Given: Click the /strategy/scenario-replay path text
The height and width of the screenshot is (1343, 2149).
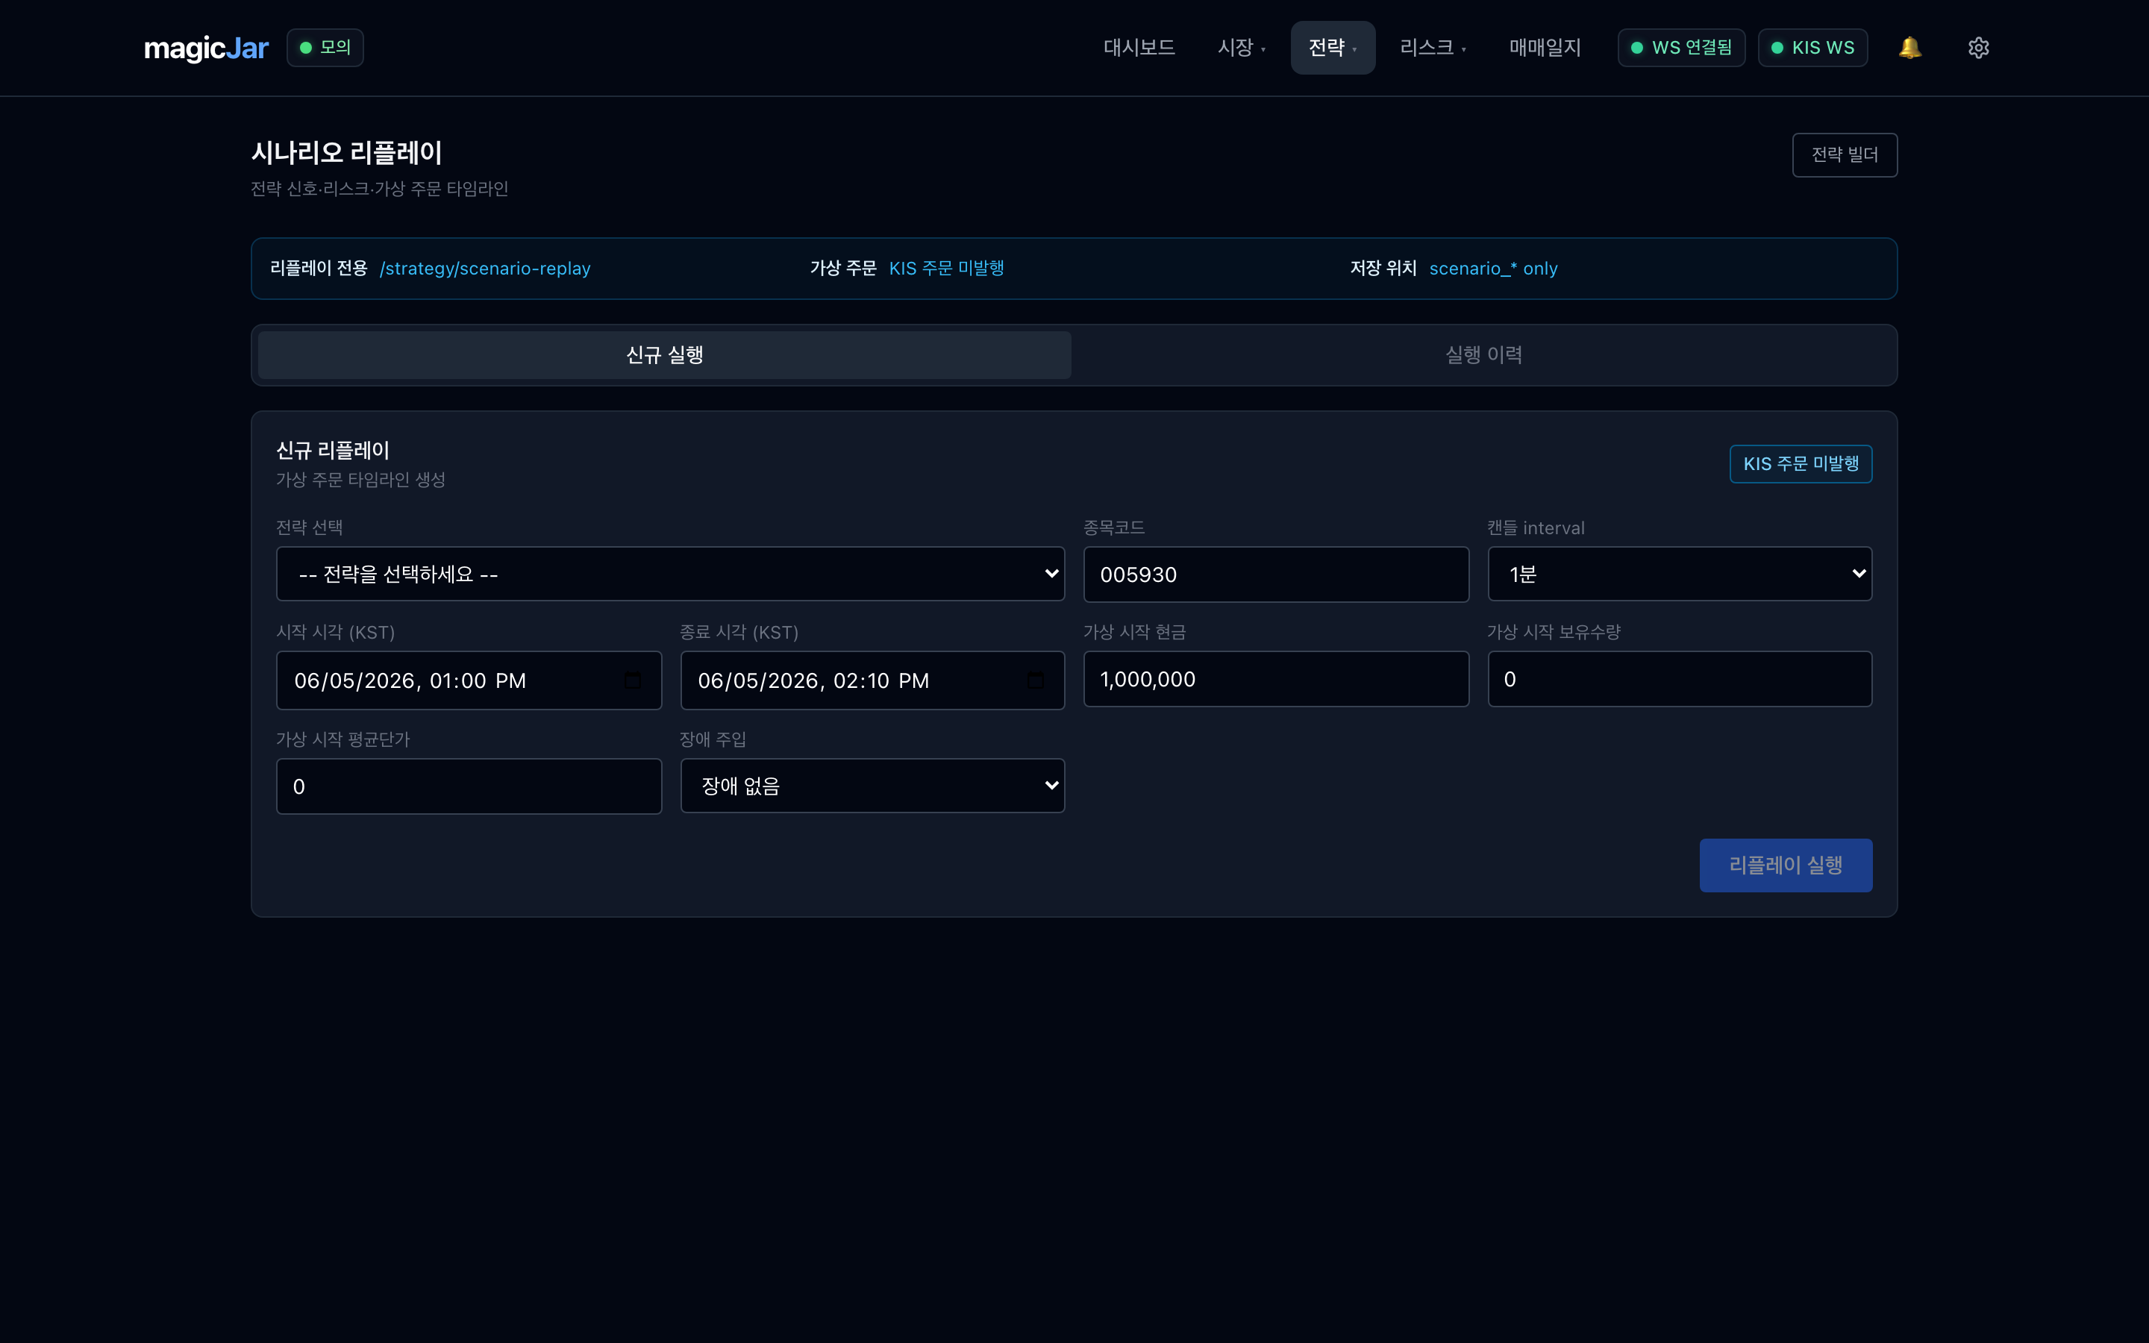Looking at the screenshot, I should [485, 269].
